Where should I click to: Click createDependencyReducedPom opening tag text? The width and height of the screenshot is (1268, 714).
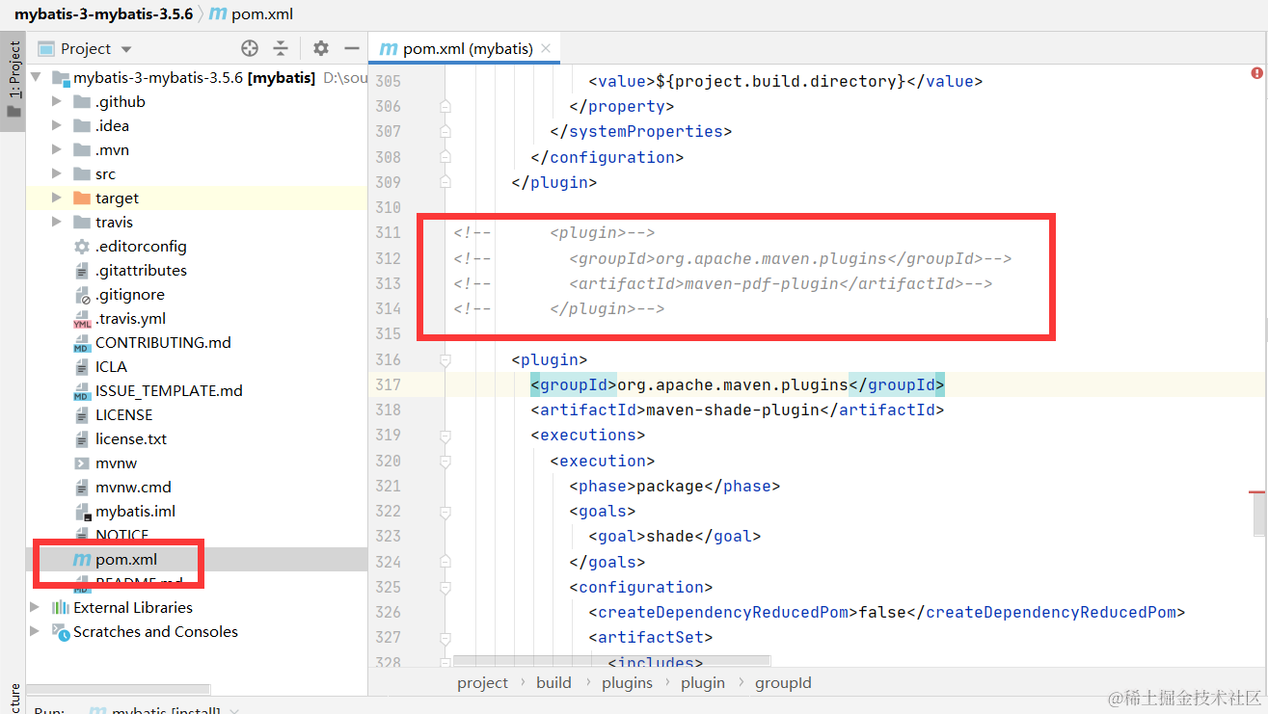pyautogui.click(x=723, y=612)
